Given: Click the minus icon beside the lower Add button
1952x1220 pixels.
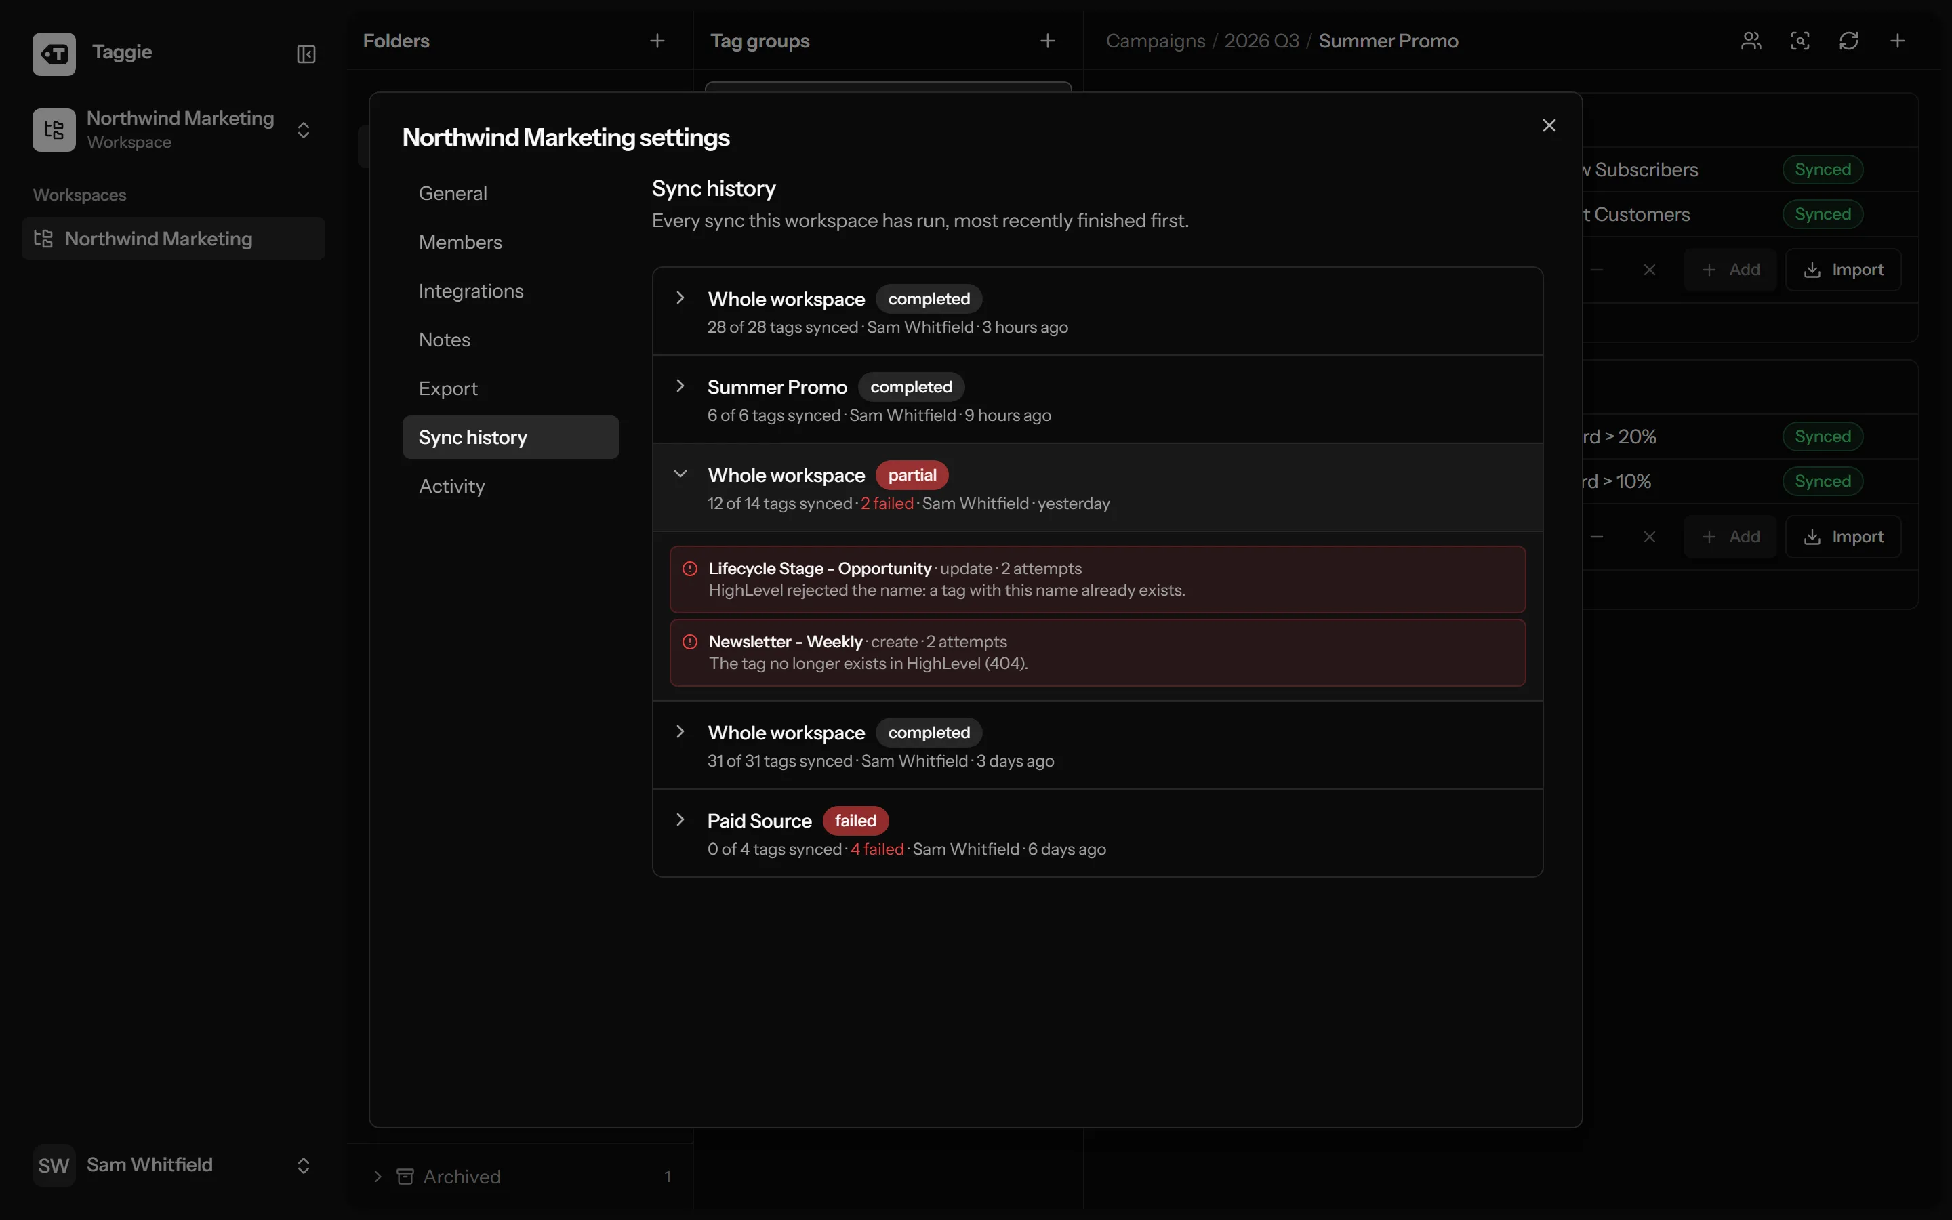Looking at the screenshot, I should pos(1597,537).
